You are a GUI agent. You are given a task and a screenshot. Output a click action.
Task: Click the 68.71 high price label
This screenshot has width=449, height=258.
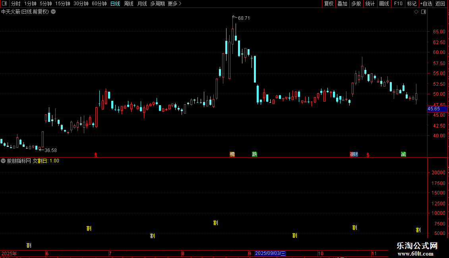(x=244, y=18)
